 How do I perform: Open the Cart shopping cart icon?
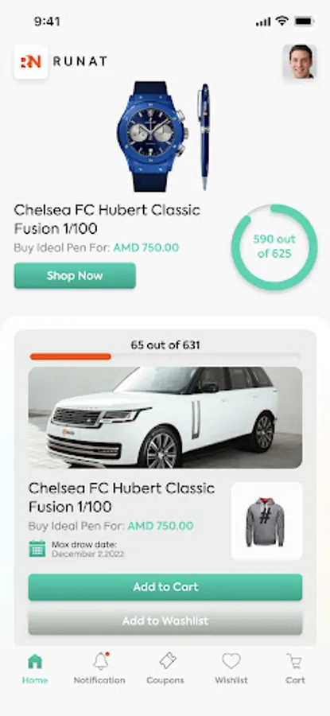point(295,661)
